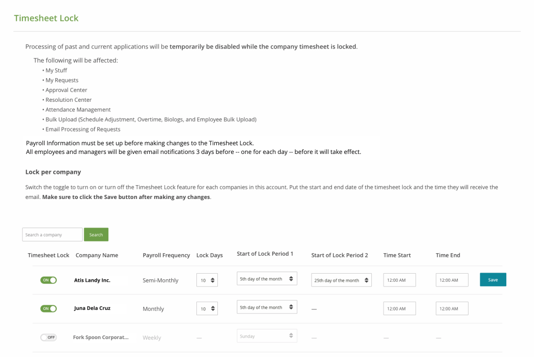
Task: Click Time Start field for Juna Dela Cruz
Action: point(399,309)
